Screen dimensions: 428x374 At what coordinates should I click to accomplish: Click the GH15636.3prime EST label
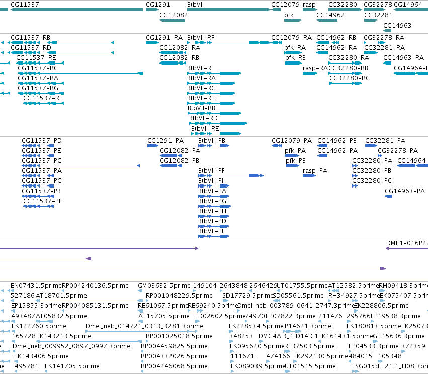399,336
